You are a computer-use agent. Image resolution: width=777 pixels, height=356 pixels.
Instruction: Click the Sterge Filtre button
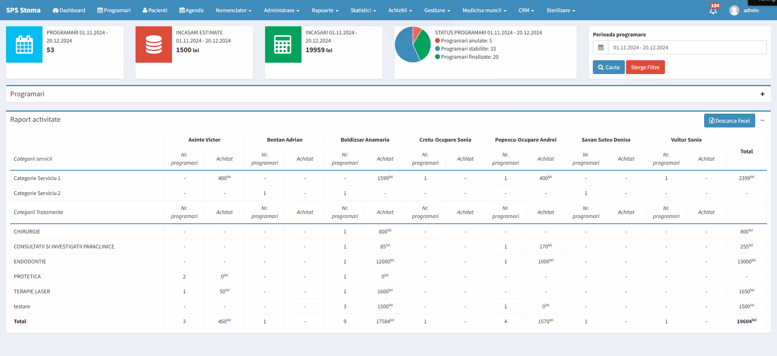[645, 67]
